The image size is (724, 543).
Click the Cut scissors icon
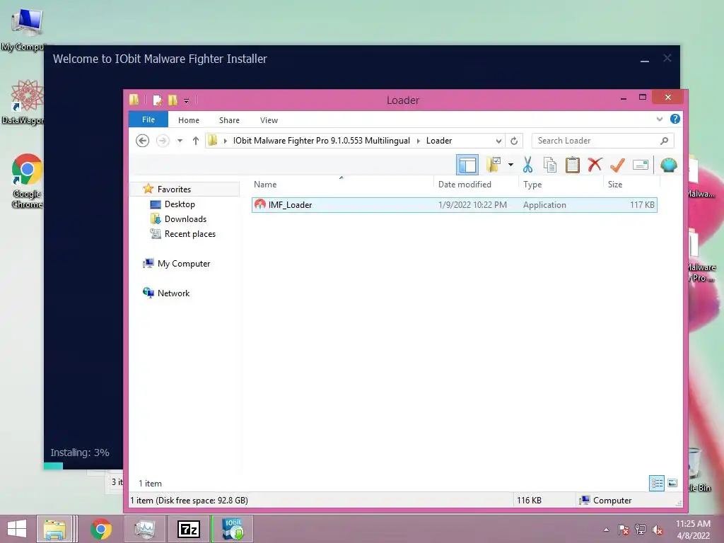pos(527,164)
